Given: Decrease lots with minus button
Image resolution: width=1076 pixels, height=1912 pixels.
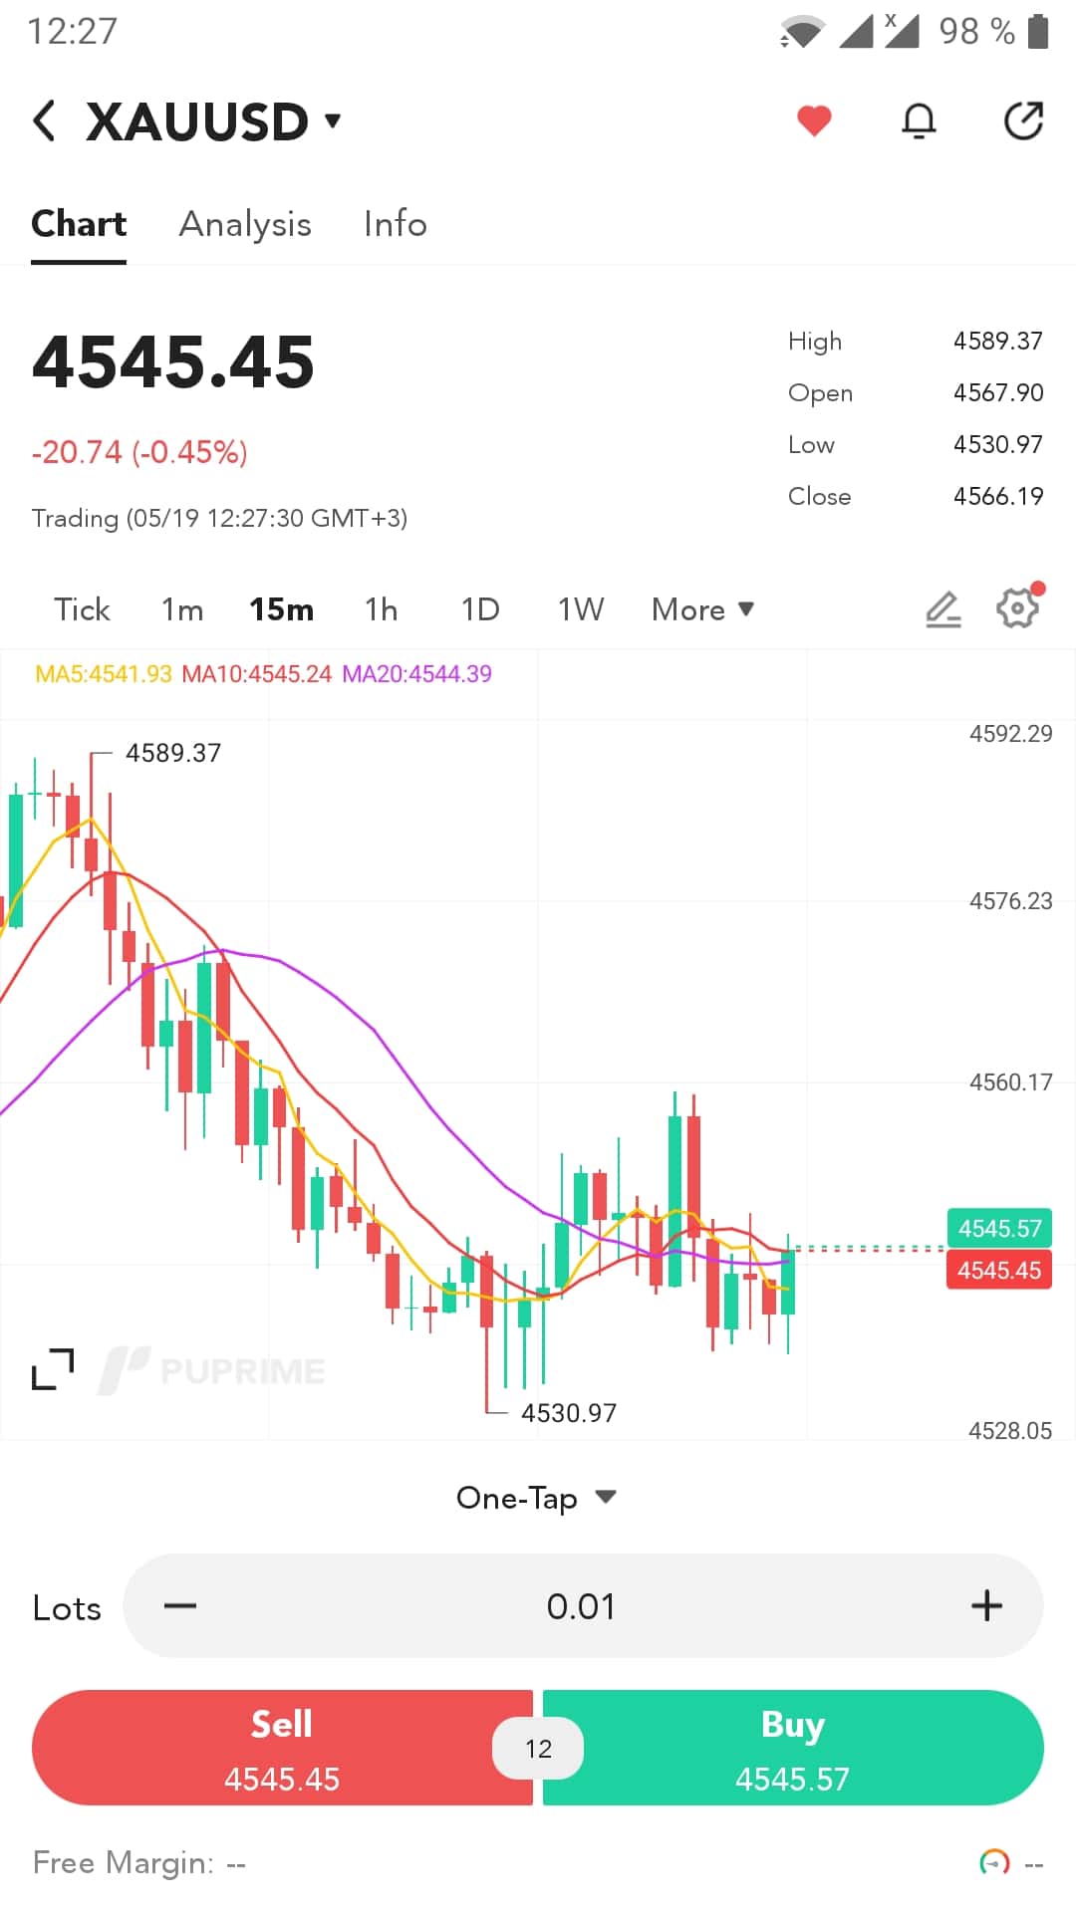Looking at the screenshot, I should (x=180, y=1605).
